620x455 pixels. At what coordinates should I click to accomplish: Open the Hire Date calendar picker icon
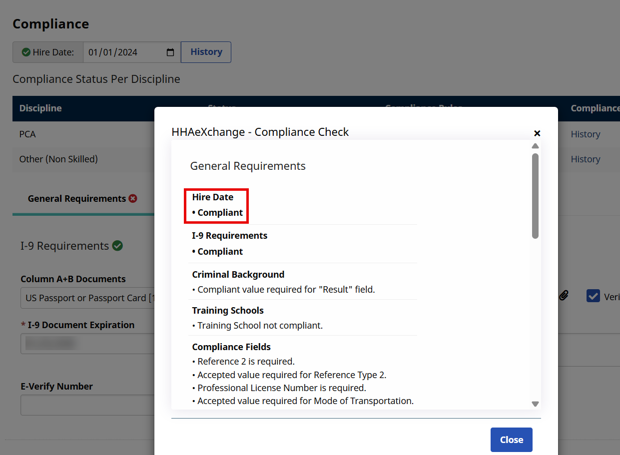170,52
